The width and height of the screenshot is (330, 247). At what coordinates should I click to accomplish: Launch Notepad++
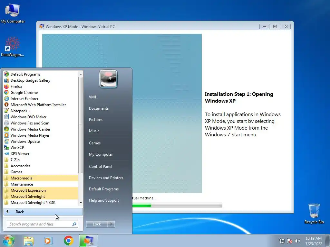tap(41, 111)
